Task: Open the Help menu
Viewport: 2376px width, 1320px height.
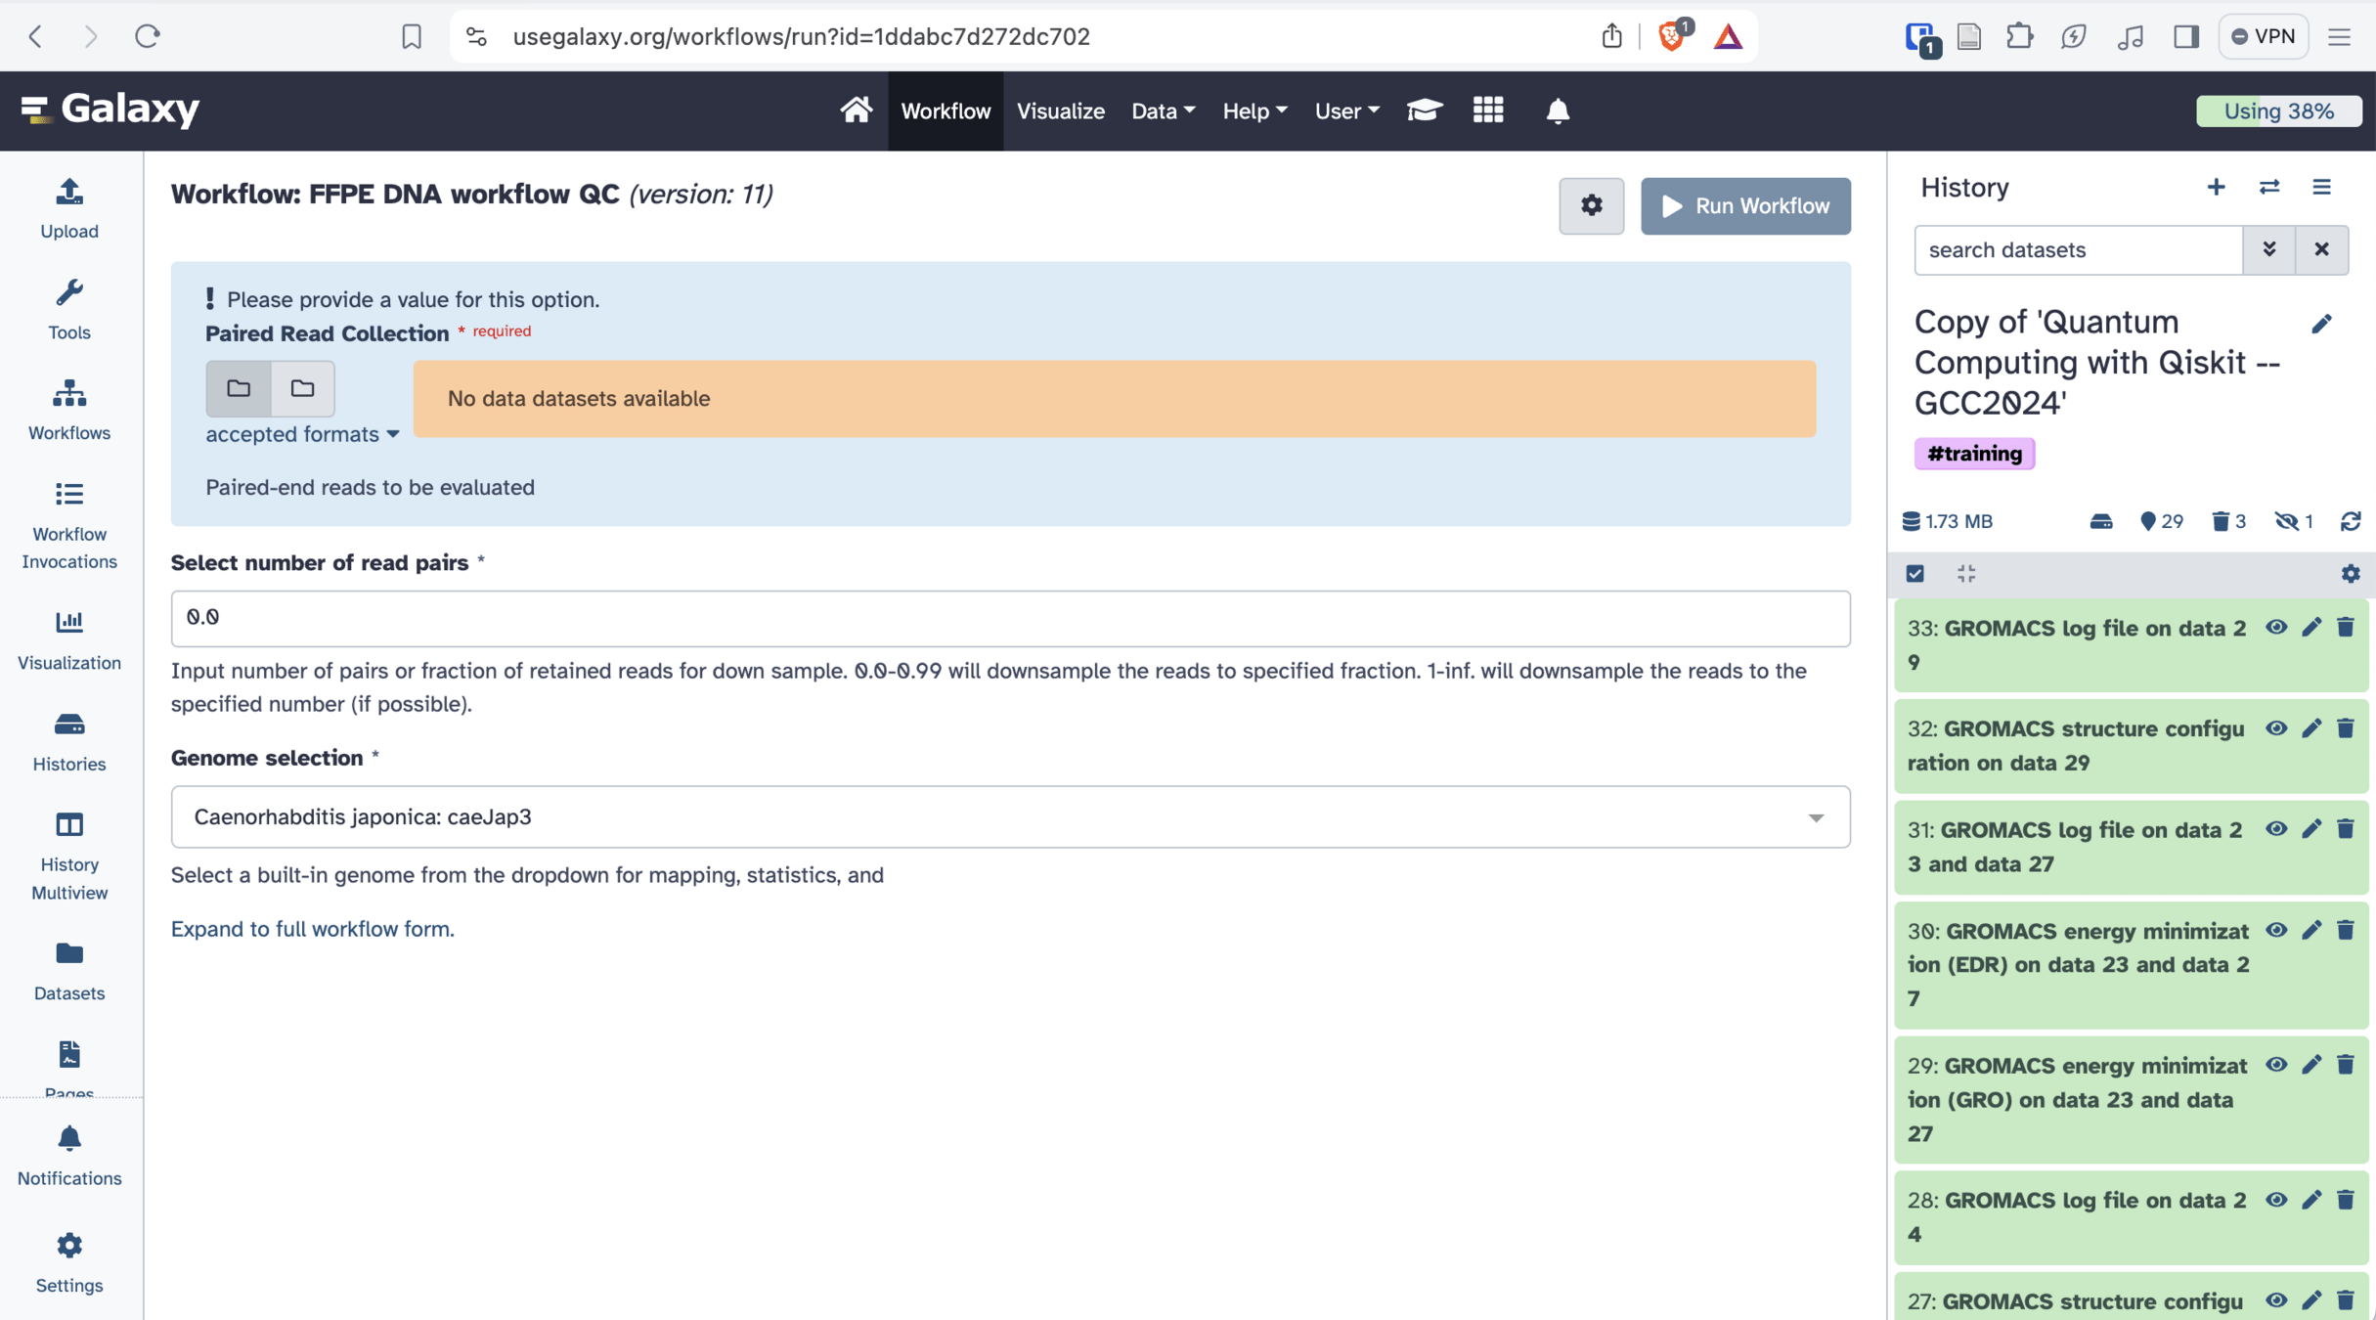Action: coord(1254,110)
